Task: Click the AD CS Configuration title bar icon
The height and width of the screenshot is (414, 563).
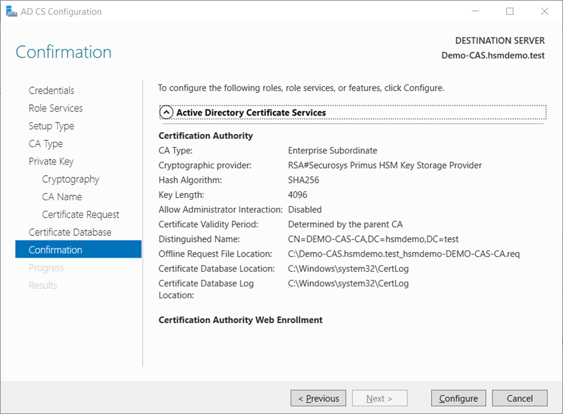Action: (x=11, y=11)
